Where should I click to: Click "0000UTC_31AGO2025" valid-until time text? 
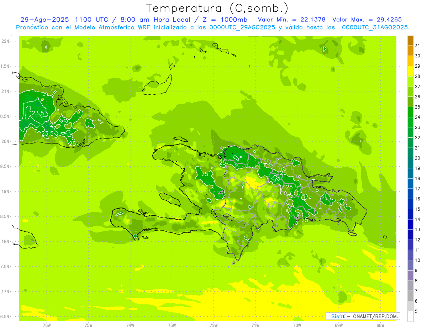[375, 27]
